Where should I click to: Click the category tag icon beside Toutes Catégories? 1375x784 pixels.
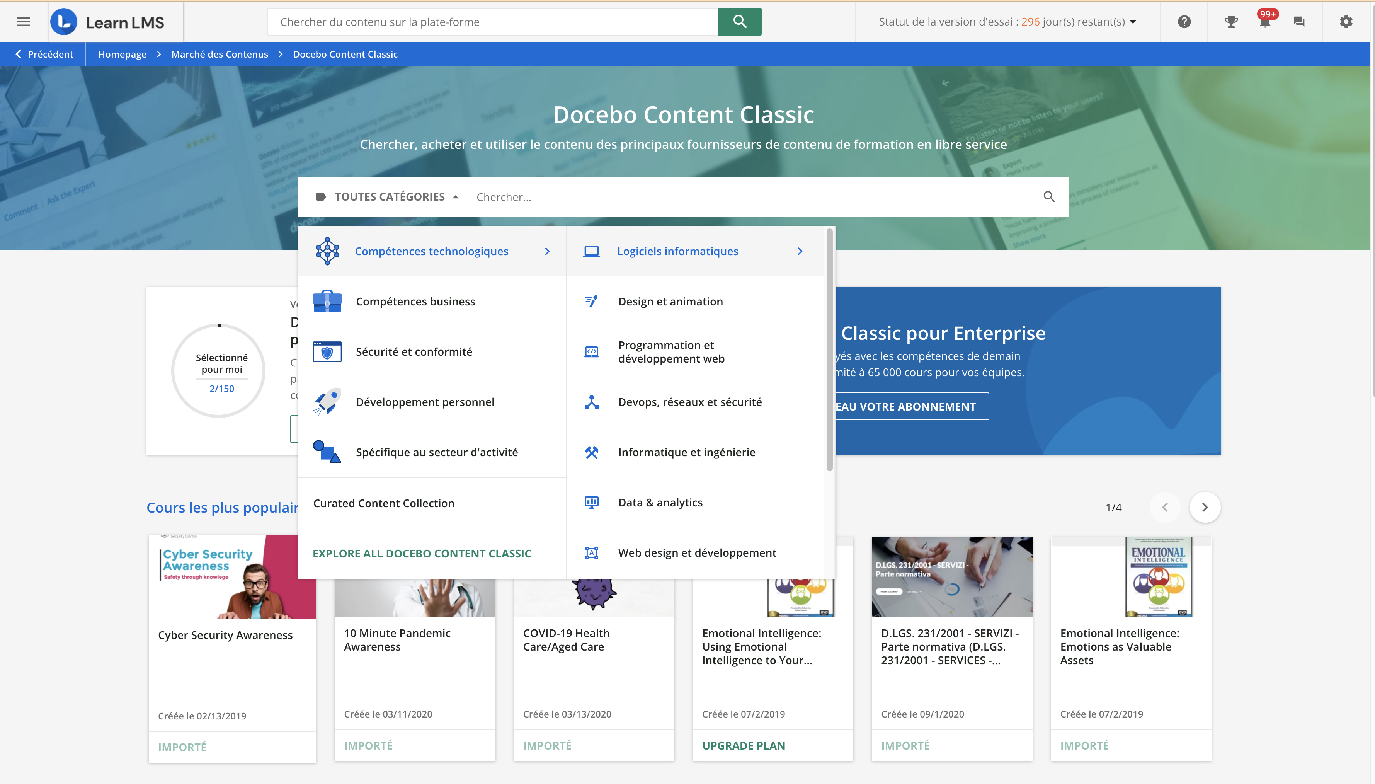point(321,196)
